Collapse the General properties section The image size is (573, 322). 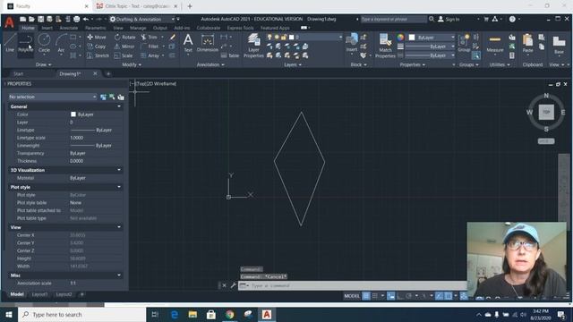pyautogui.click(x=119, y=106)
